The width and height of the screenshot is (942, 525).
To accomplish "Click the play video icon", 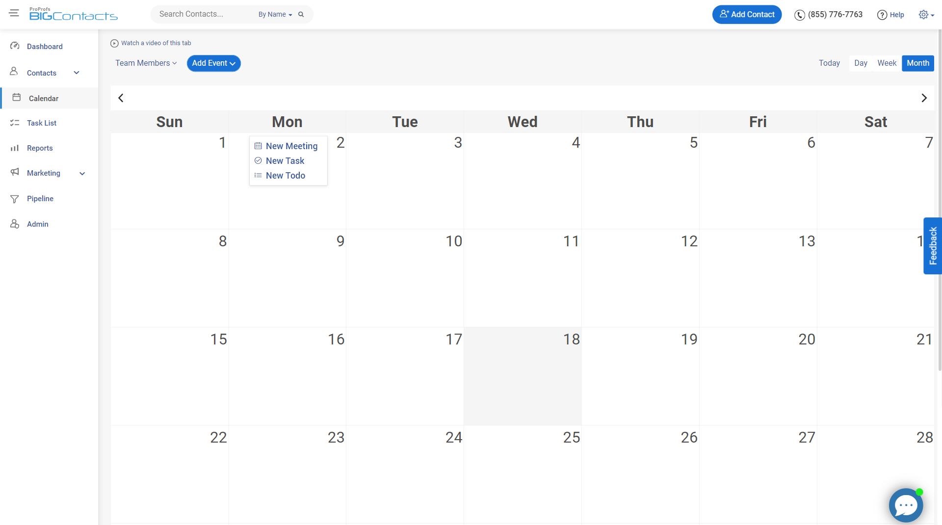I will [x=114, y=43].
